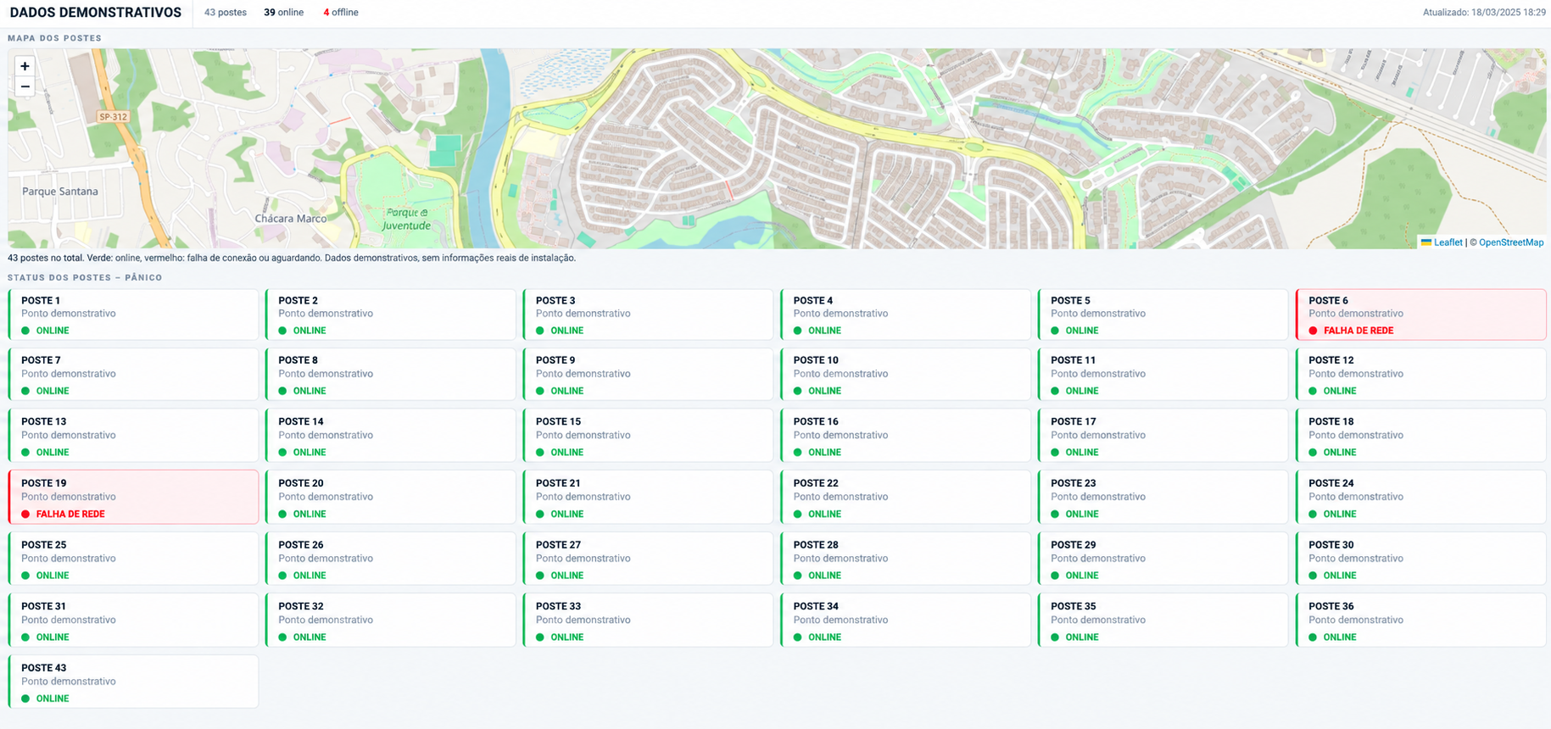
Task: Click the 'POSTE 8' card title
Action: coord(298,360)
